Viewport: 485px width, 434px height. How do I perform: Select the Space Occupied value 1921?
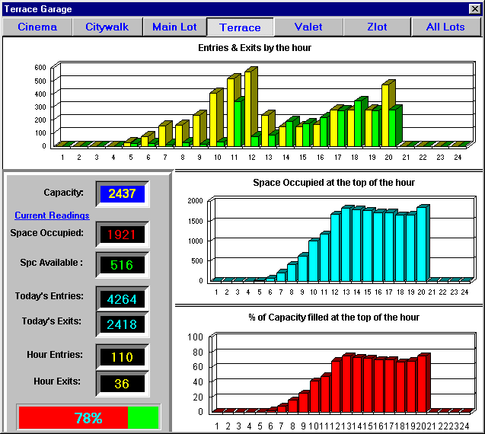tap(123, 235)
